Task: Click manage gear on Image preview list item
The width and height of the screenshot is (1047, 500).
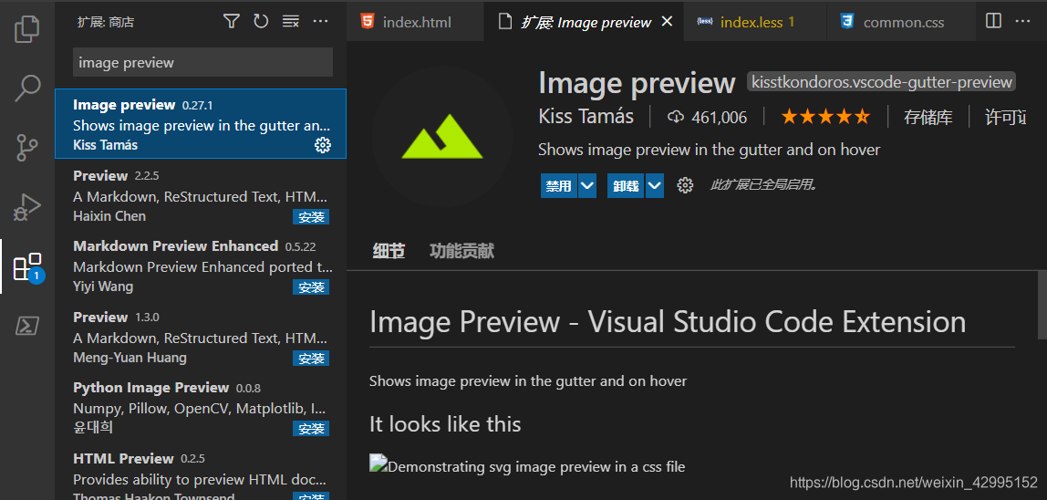Action: (323, 145)
